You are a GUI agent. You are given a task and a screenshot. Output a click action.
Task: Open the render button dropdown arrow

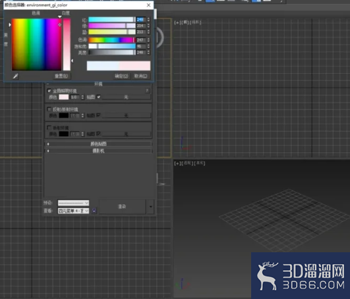pos(151,207)
